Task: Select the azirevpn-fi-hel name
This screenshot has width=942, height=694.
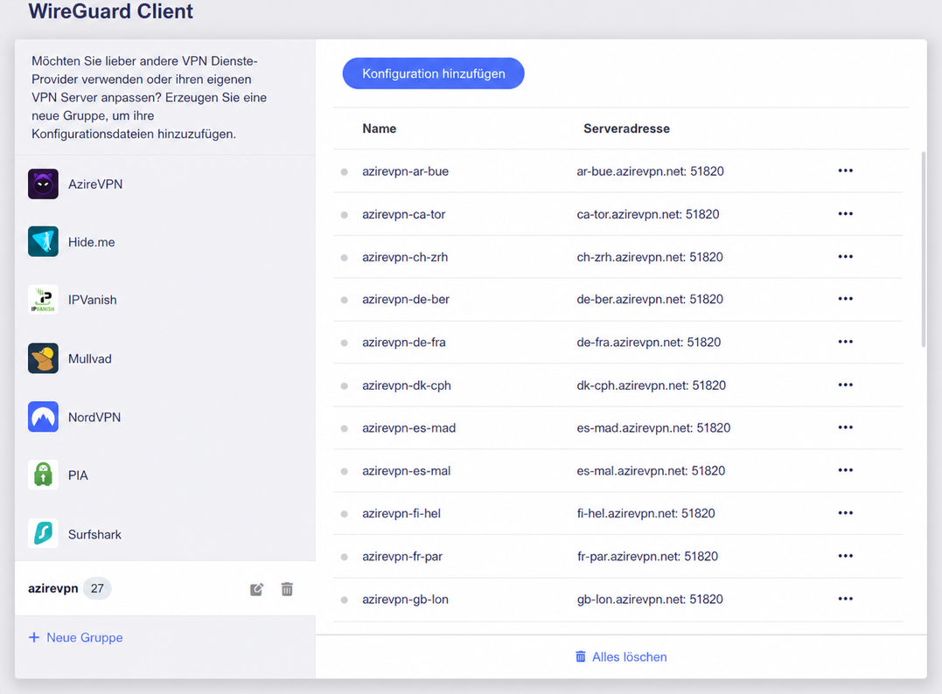Action: pos(401,513)
